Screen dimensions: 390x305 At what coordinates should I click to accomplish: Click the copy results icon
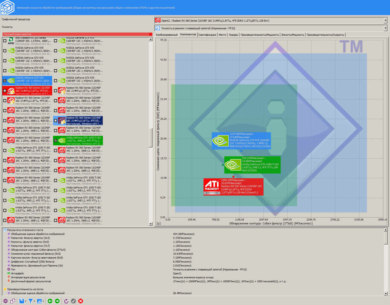click(13, 301)
